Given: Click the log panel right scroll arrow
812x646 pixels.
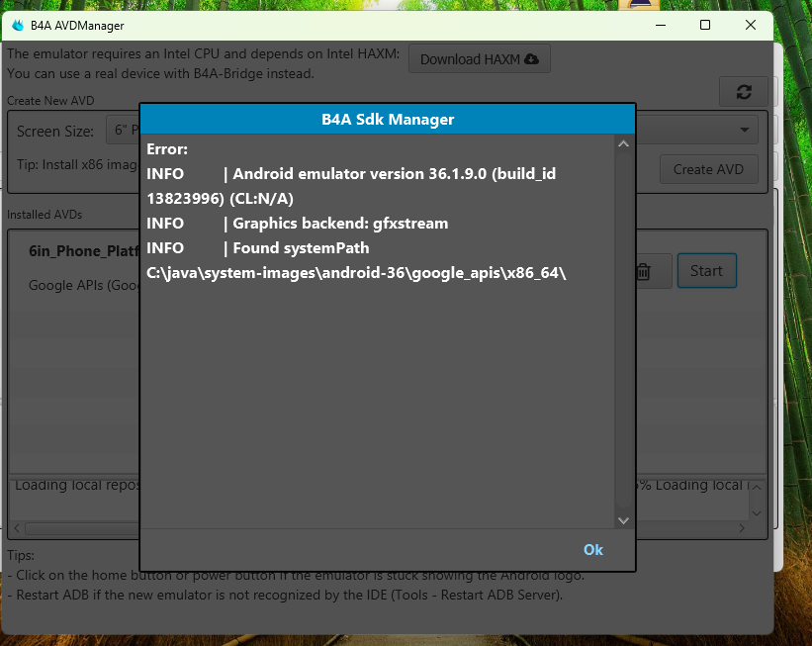Looking at the screenshot, I should (742, 528).
